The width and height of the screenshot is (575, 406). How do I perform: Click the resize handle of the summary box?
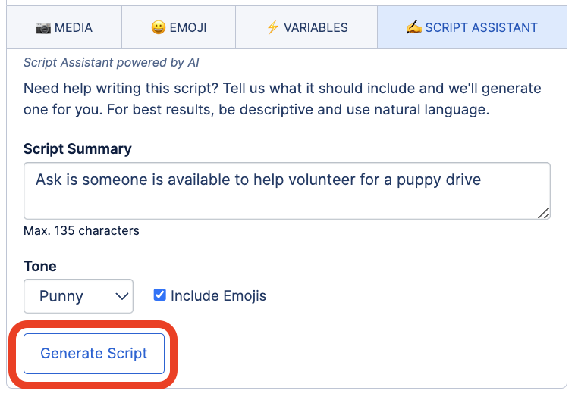pyautogui.click(x=543, y=214)
